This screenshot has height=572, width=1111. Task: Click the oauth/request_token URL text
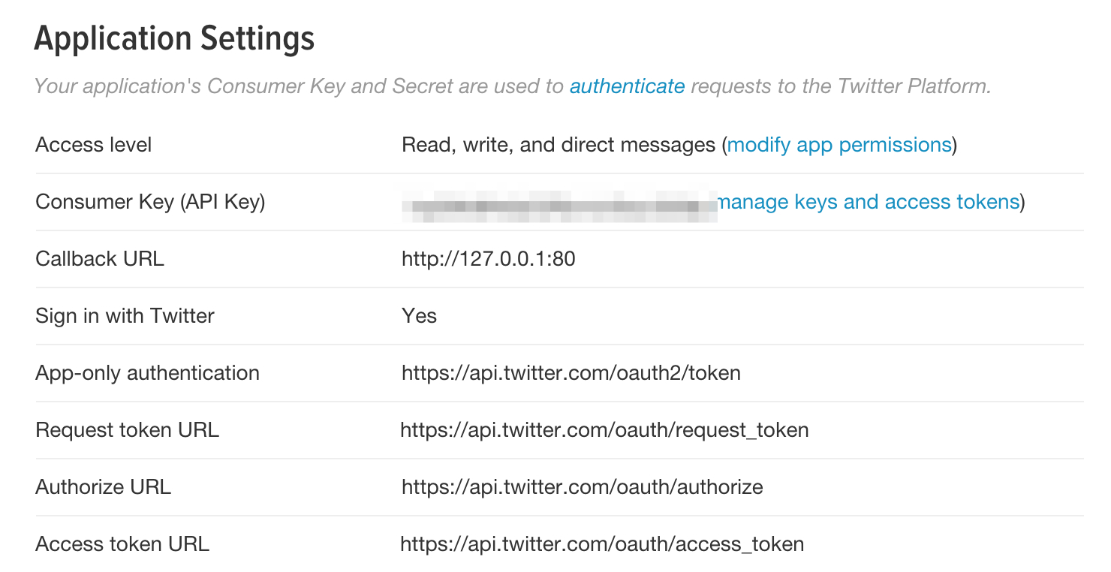[x=604, y=430]
